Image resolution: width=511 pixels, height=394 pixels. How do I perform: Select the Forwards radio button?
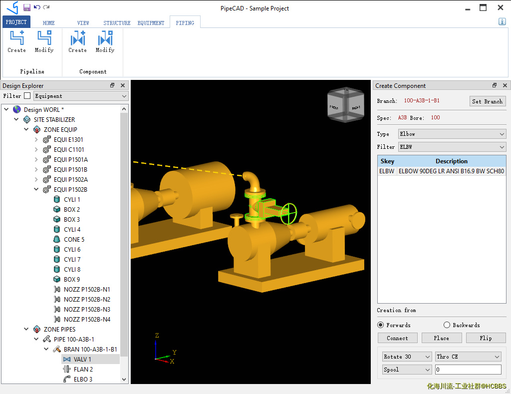[x=381, y=325]
